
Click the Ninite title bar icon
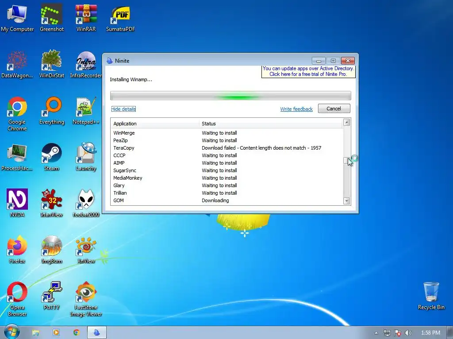coord(110,60)
